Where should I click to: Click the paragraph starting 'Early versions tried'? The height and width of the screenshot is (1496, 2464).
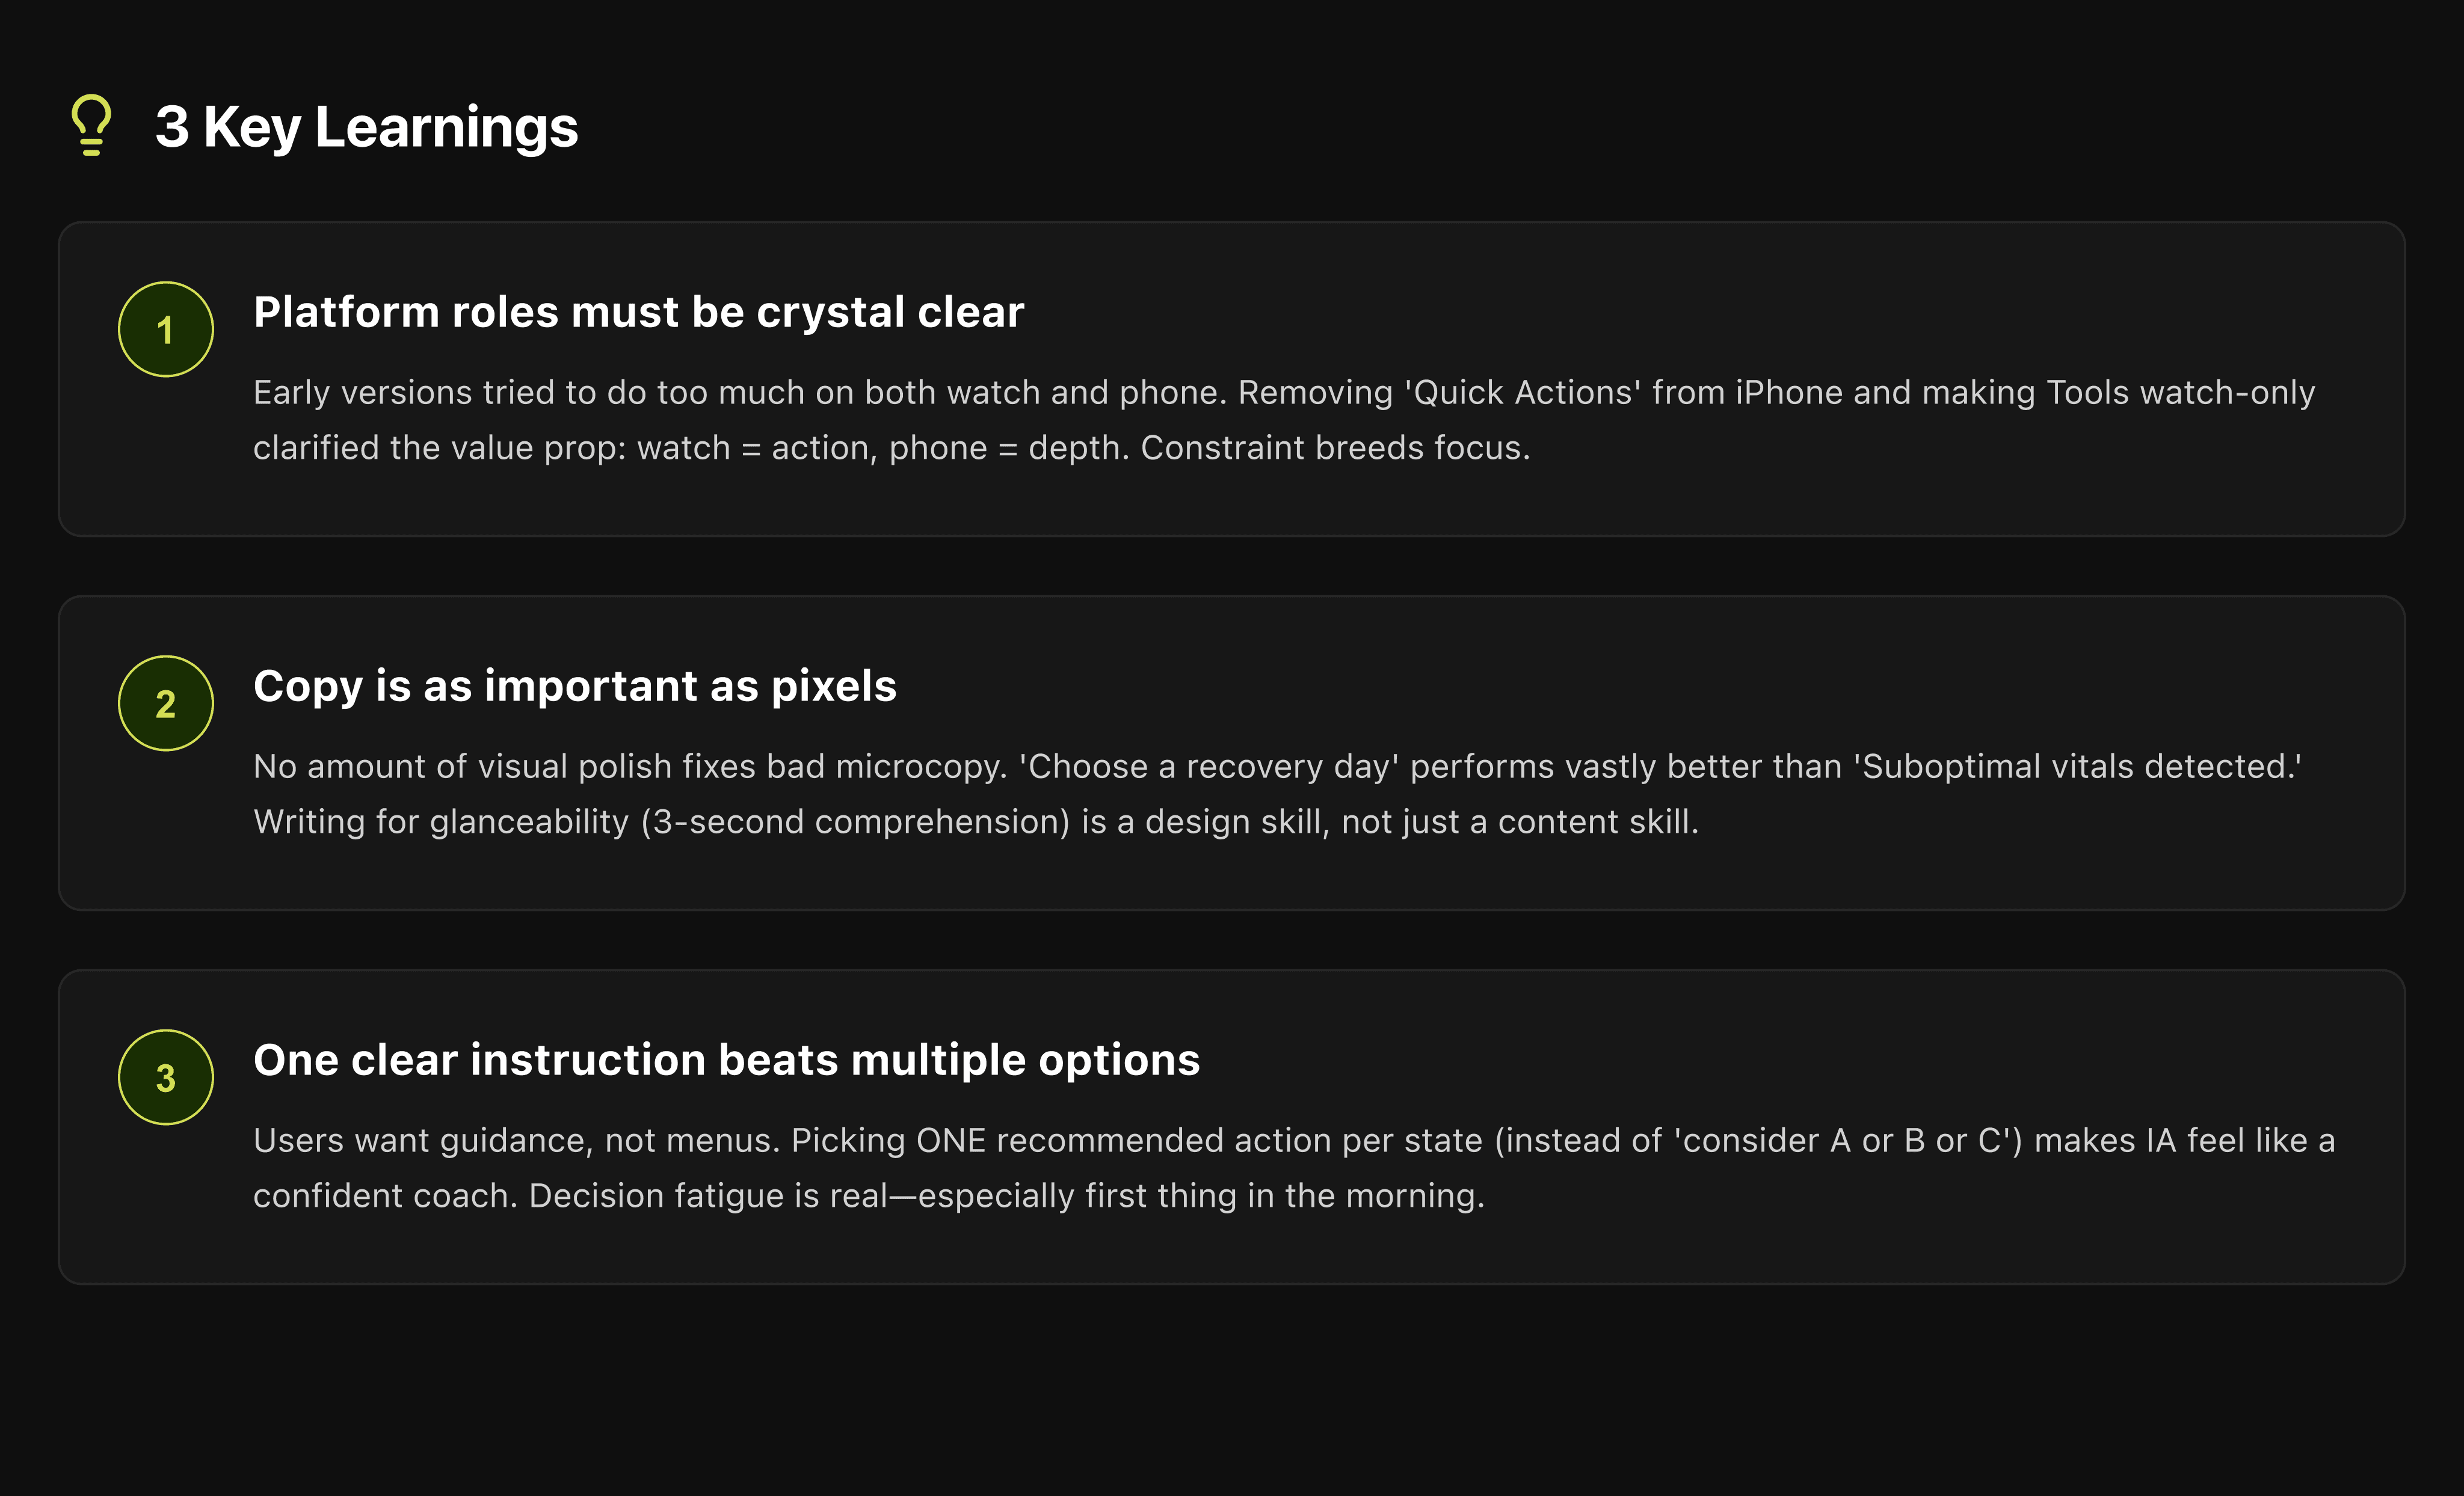click(x=1284, y=420)
